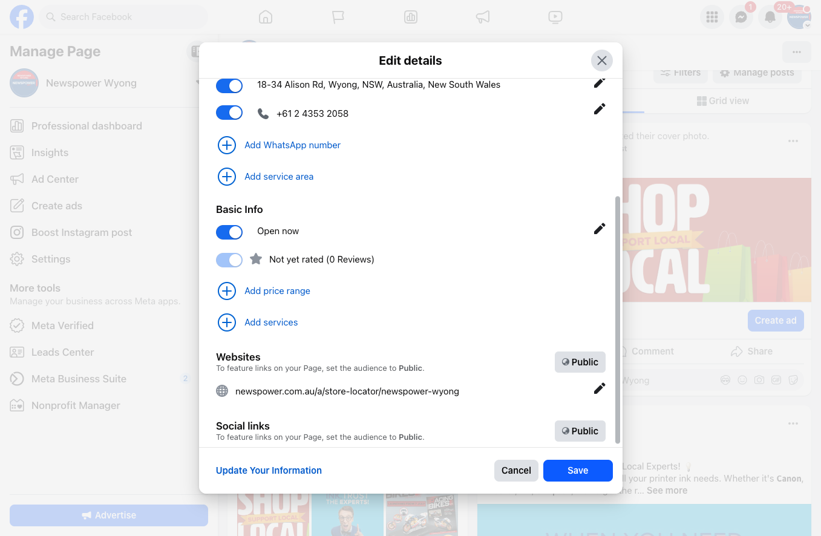Click Update Your Information link

[269, 471]
